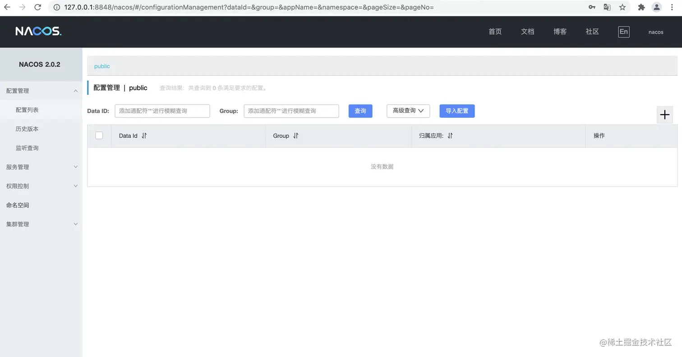Click the 操作 column header
The width and height of the screenshot is (682, 357).
pyautogui.click(x=599, y=136)
